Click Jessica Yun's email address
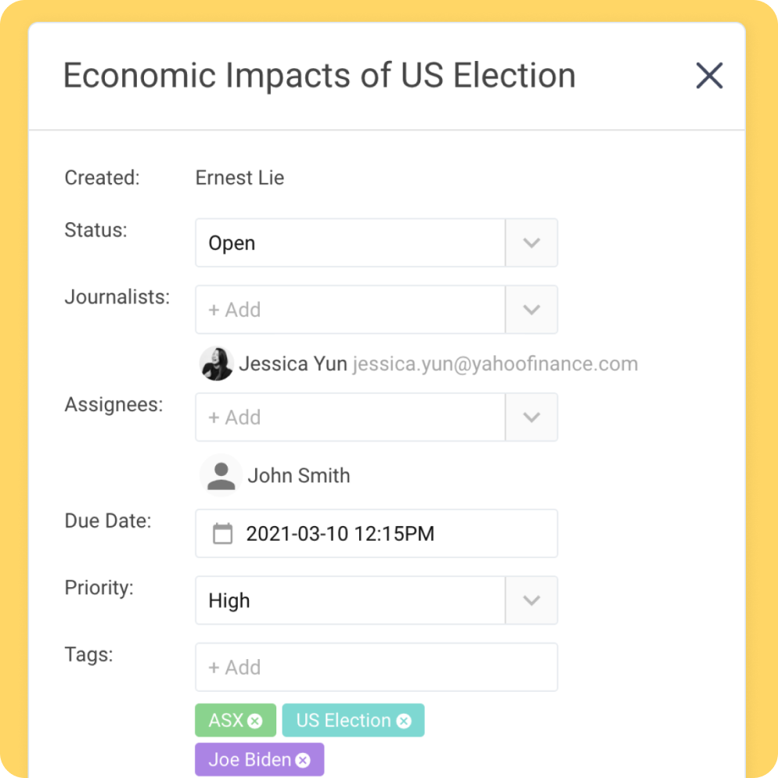The height and width of the screenshot is (778, 778). pos(495,364)
